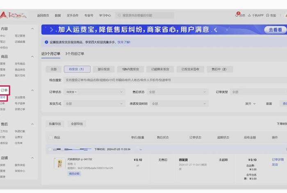Expand more filters with 展开
Screen dimensions: 287x193
[250, 104]
